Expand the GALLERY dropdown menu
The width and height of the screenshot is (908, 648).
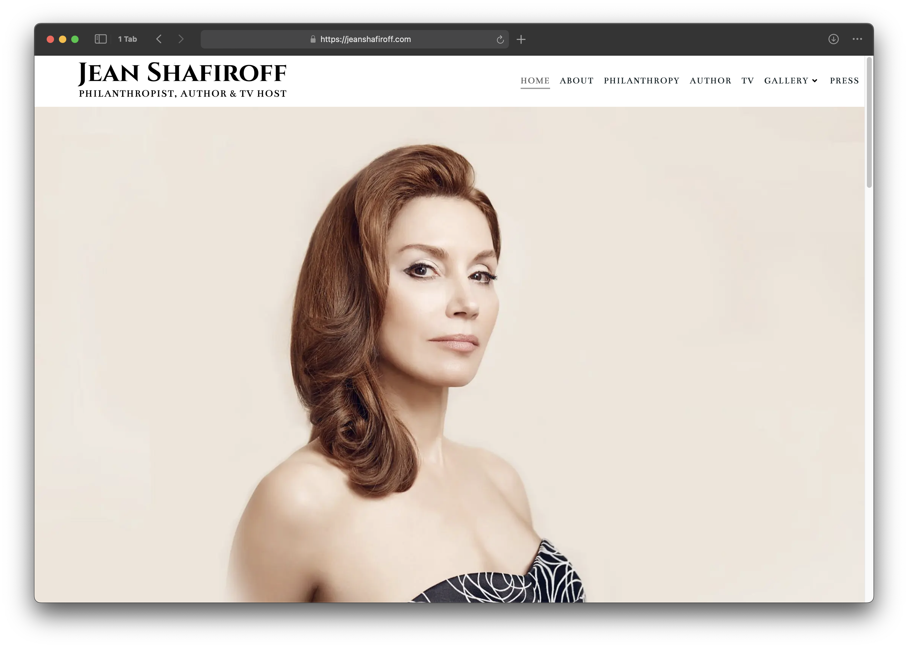(791, 81)
